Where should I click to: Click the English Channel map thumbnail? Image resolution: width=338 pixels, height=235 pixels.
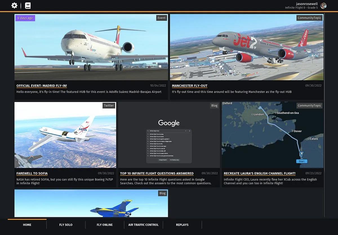pyautogui.click(x=273, y=135)
